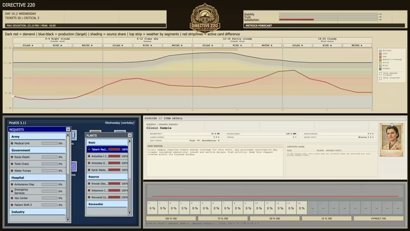This screenshot has height=231, width=410.
Task: Enable the Show reserves checkbox
Action: 381,78
